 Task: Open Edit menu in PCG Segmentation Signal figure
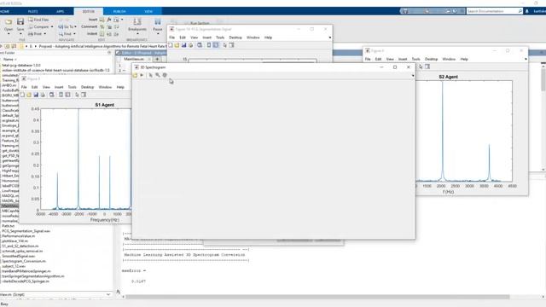183,38
